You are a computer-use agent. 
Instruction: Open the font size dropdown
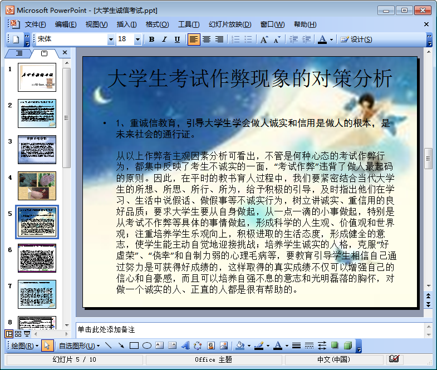(x=138, y=40)
